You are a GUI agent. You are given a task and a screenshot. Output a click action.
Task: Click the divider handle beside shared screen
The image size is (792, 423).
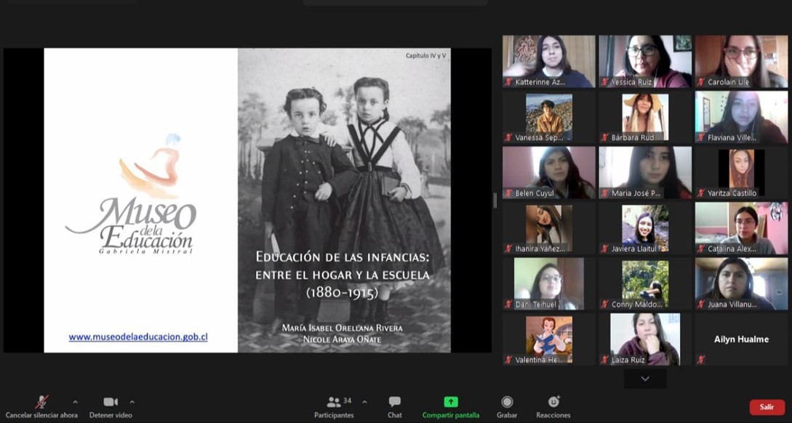pos(495,201)
